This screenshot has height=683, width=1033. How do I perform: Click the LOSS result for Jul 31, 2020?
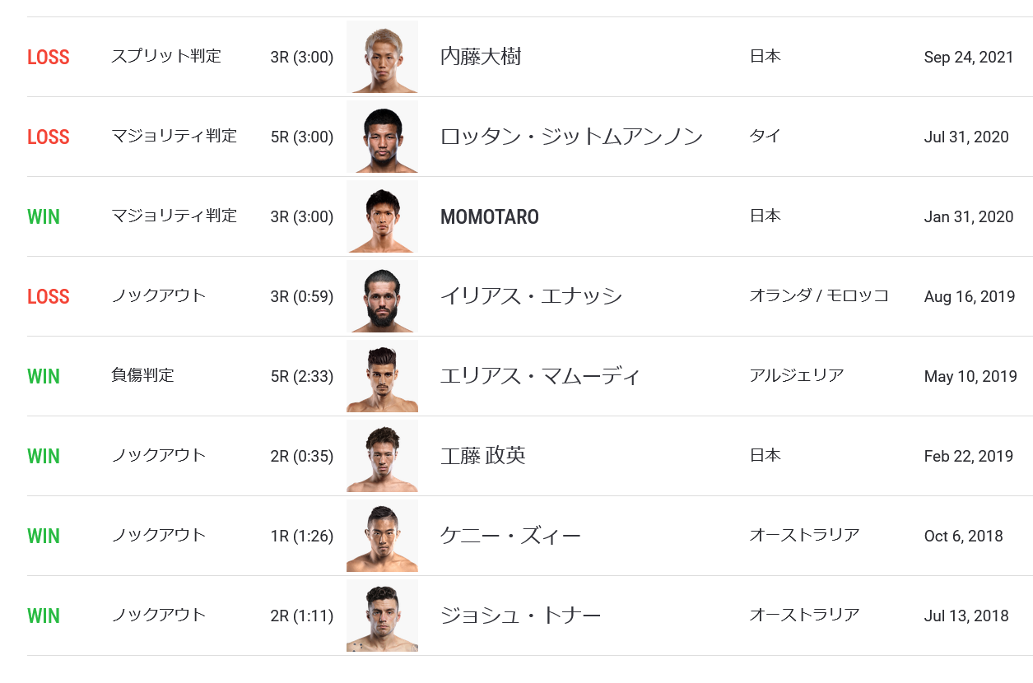pyautogui.click(x=49, y=137)
